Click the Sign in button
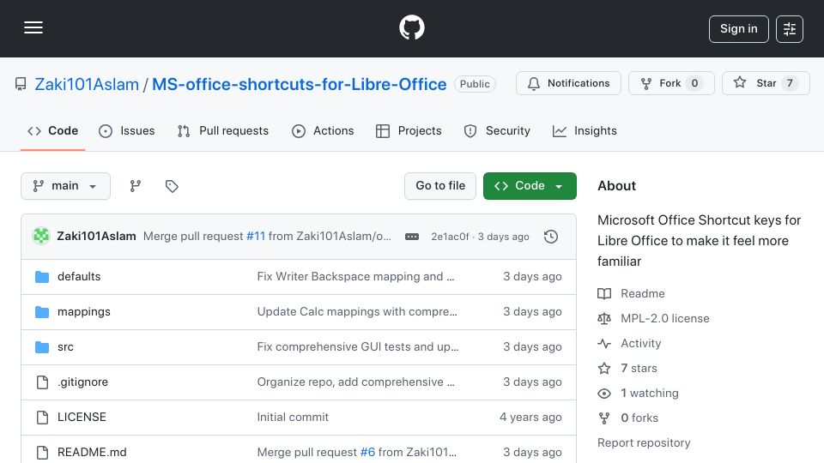This screenshot has height=463, width=824. 738,29
